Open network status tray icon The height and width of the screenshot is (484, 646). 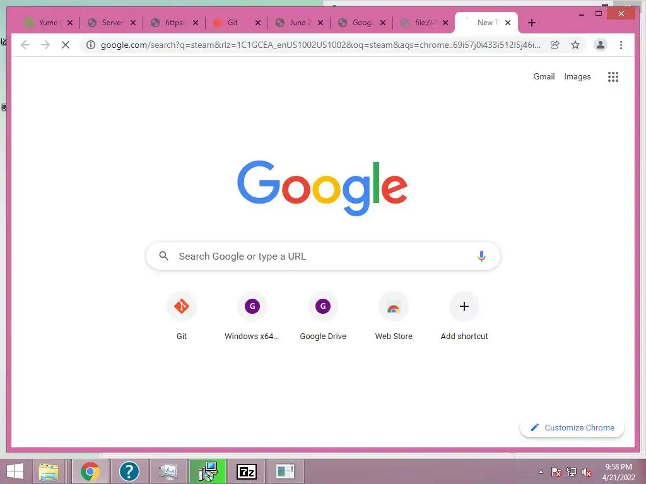[x=572, y=472]
